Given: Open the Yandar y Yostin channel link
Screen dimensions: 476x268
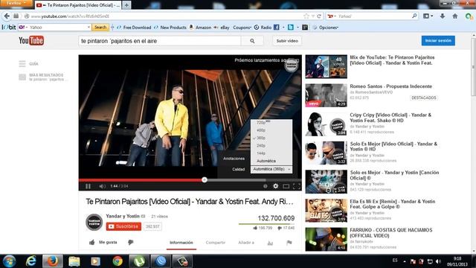Looking at the screenshot, I should (123, 216).
